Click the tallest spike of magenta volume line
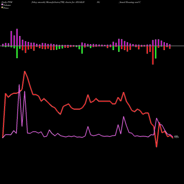The image size is (184, 184). click(19, 85)
